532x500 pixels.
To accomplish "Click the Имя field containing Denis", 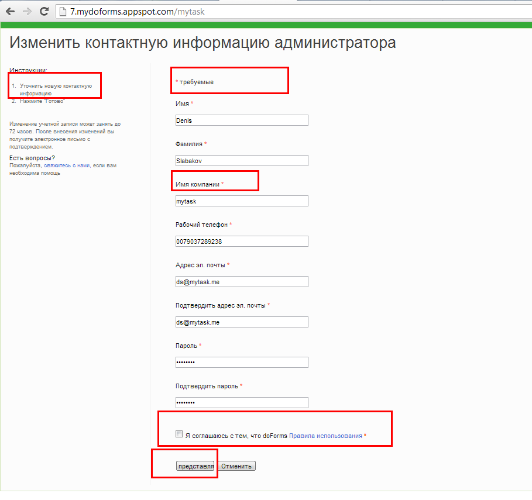I will [242, 120].
